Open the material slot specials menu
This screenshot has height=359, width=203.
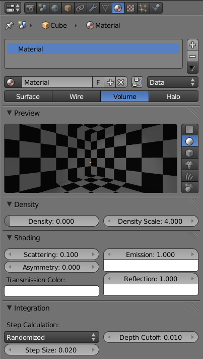click(192, 68)
